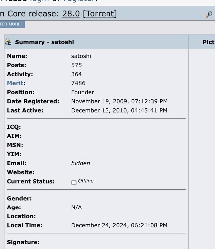Click the 'ICQ:' label
The height and width of the screenshot is (249, 215).
(14, 127)
